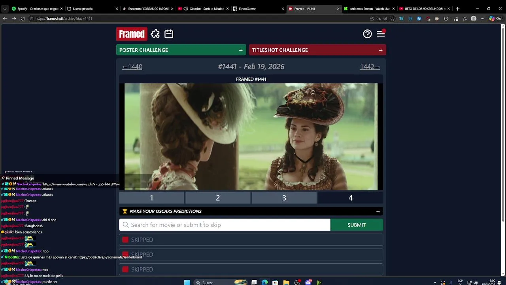The image size is (506, 285).
Task: Open Microsoft Edge from the taskbar
Action: [264, 283]
